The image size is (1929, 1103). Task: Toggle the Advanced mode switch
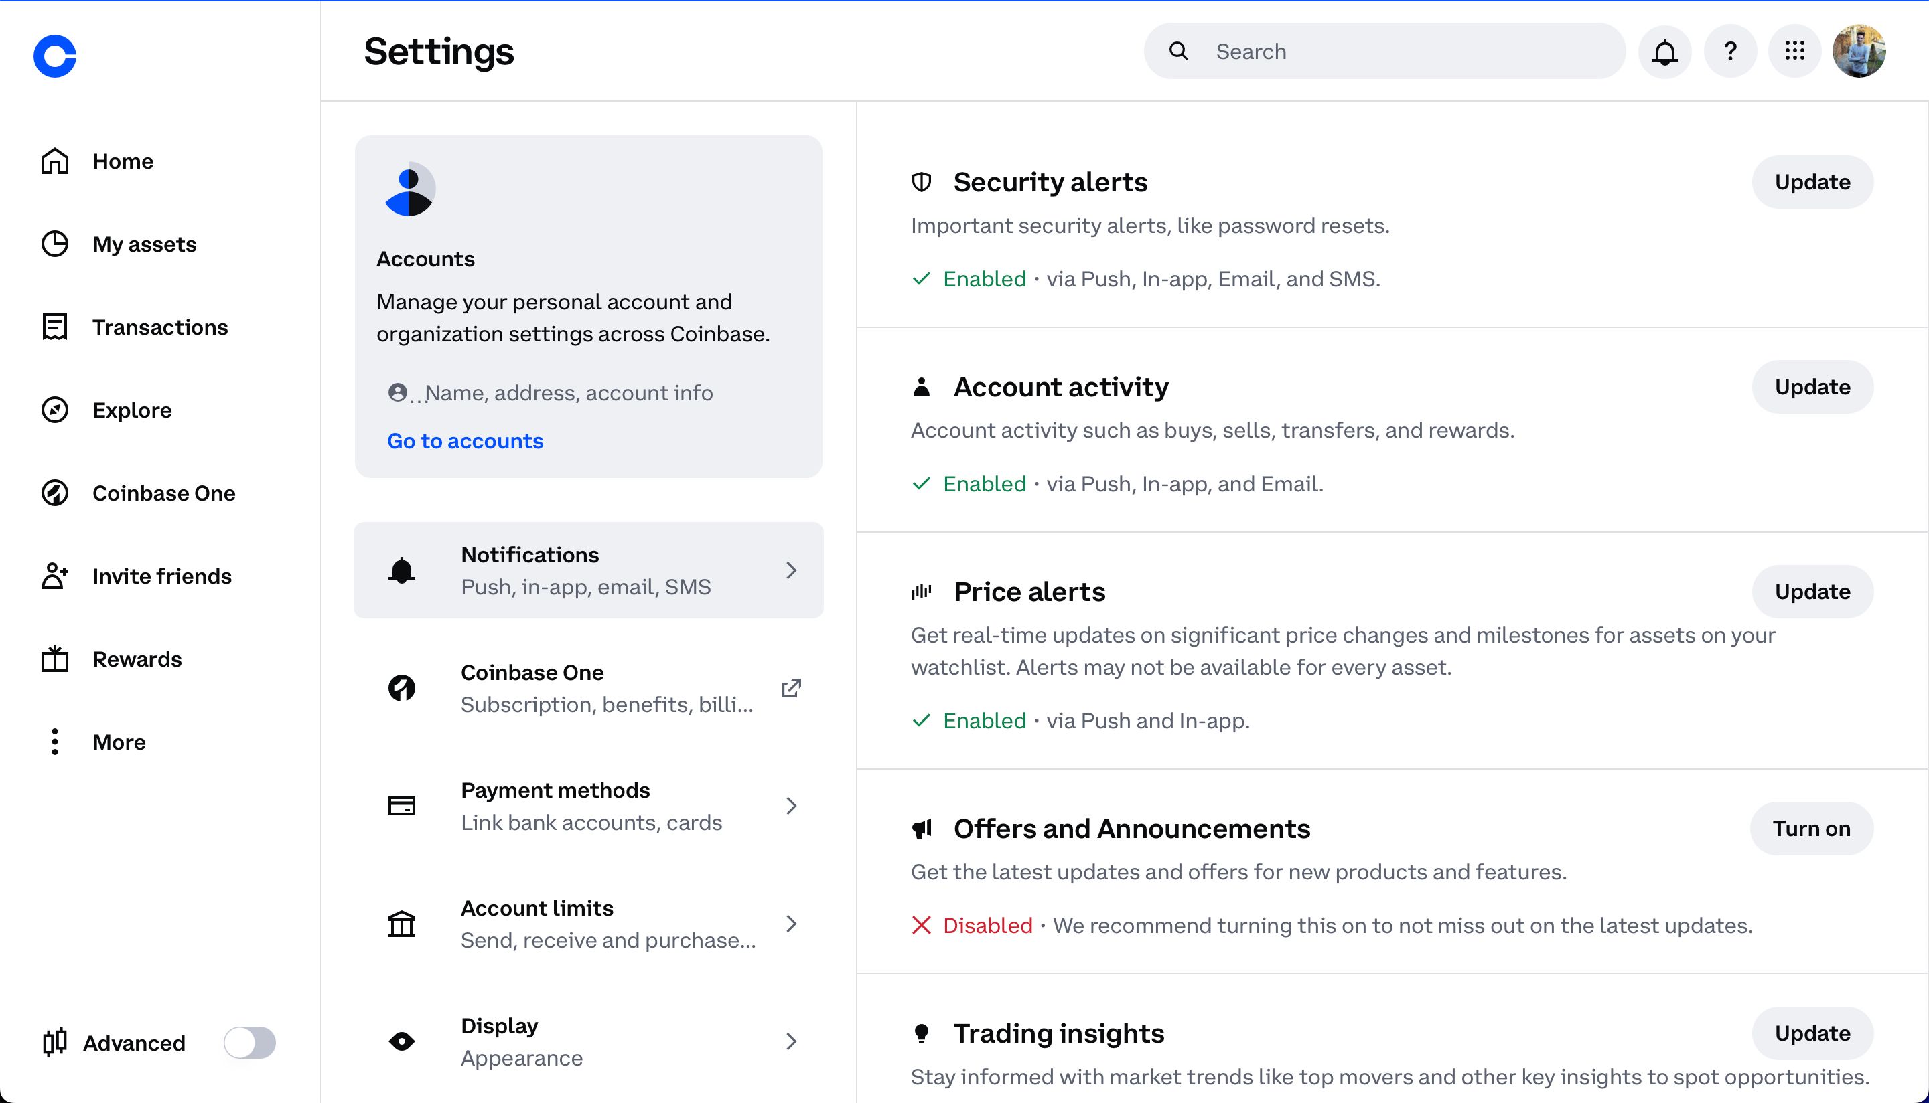[249, 1043]
